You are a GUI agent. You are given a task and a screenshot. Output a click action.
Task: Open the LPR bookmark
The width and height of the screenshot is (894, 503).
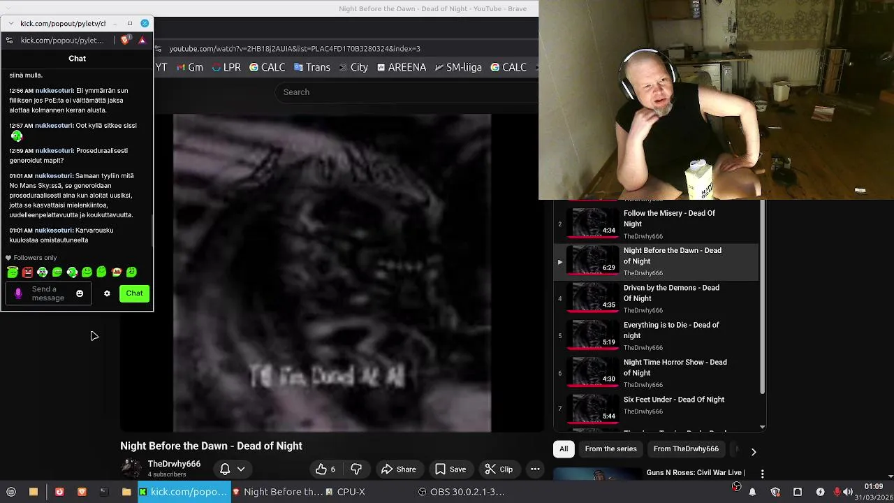tap(226, 67)
